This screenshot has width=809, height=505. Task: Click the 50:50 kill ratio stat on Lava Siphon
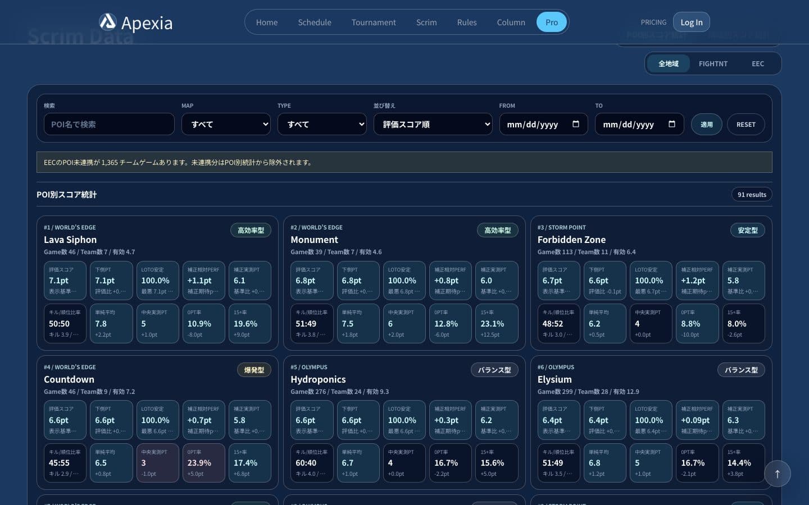[65, 324]
